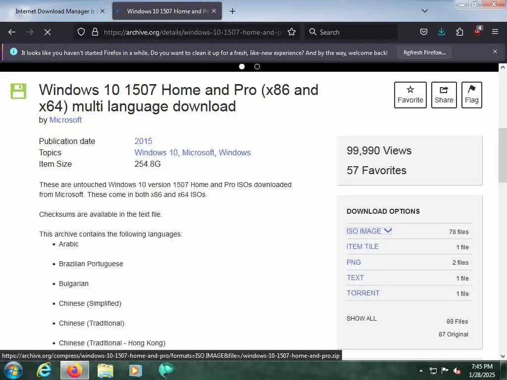Close the Internet Download Manager tab

click(102, 11)
